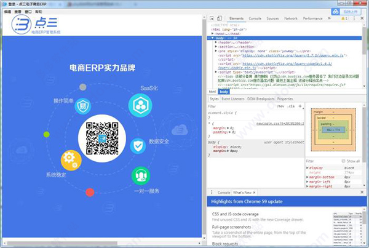Click the red dot on the orbit
Viewport: 369px width, 248px height.
coord(90,193)
